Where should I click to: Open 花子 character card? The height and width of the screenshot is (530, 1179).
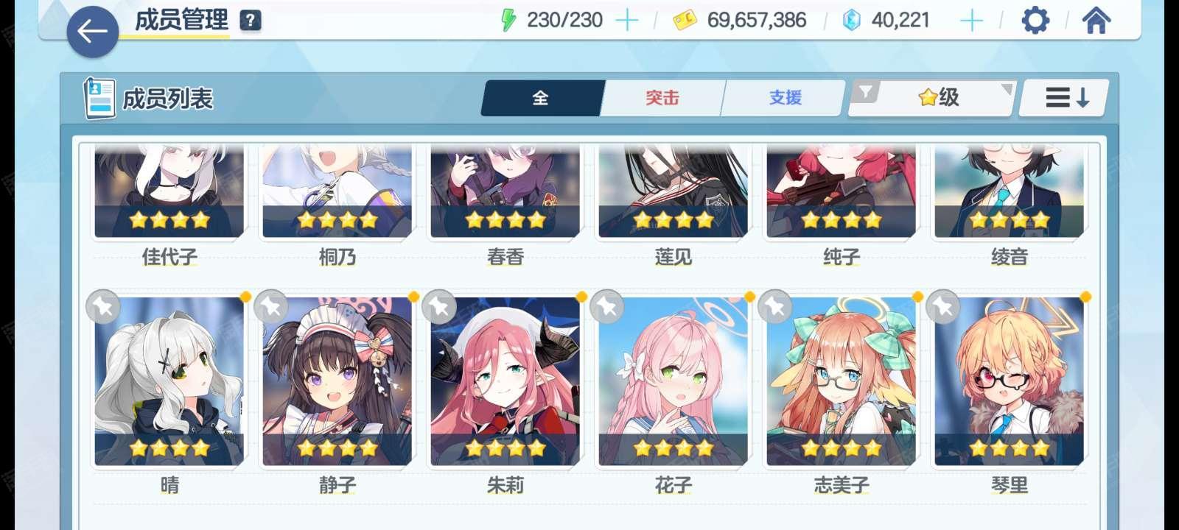click(x=674, y=381)
